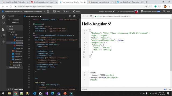This screenshot has height=96, width=172.
Task: Open the Windows Start menu
Action: coord(3,93)
